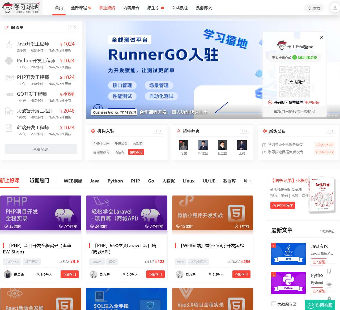Click 点击刷新 on the QR code
Viewport: 340px width, 310px height.
(x=295, y=82)
